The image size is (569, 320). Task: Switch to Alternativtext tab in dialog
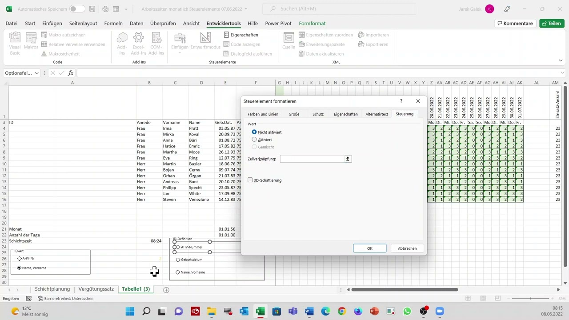tap(377, 114)
